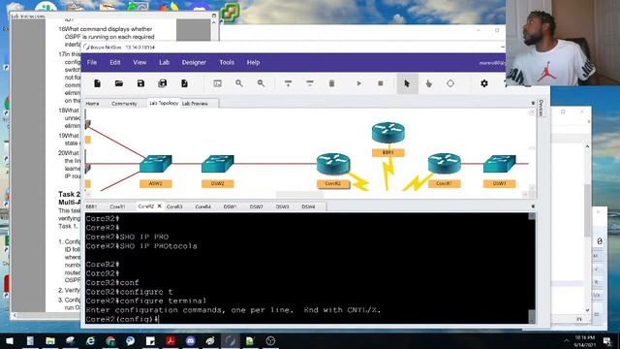
Task: Open Discord from taskbar
Action: pyautogui.click(x=191, y=340)
